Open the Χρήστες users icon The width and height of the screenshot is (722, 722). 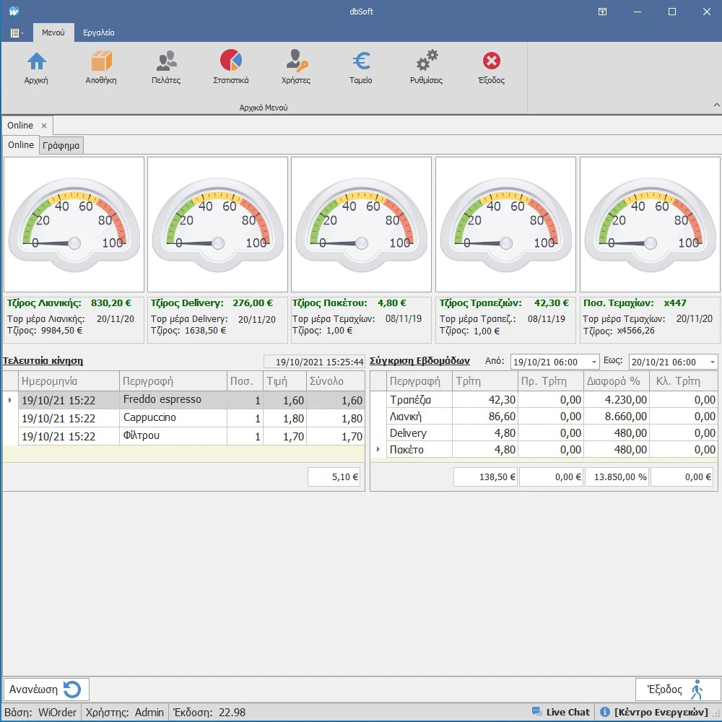(295, 62)
